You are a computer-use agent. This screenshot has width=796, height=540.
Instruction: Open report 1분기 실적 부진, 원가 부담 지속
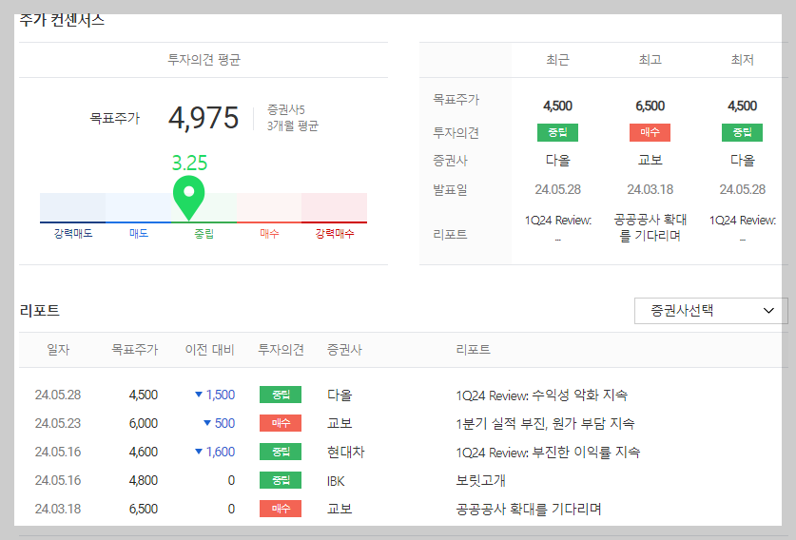point(545,423)
